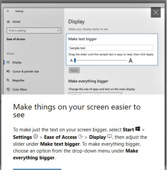Click the Magnifier zoom icon
The image size is (167, 170).
click(8, 80)
